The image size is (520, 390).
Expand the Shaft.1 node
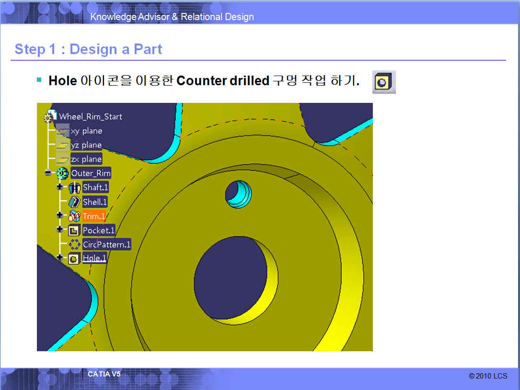[60, 187]
